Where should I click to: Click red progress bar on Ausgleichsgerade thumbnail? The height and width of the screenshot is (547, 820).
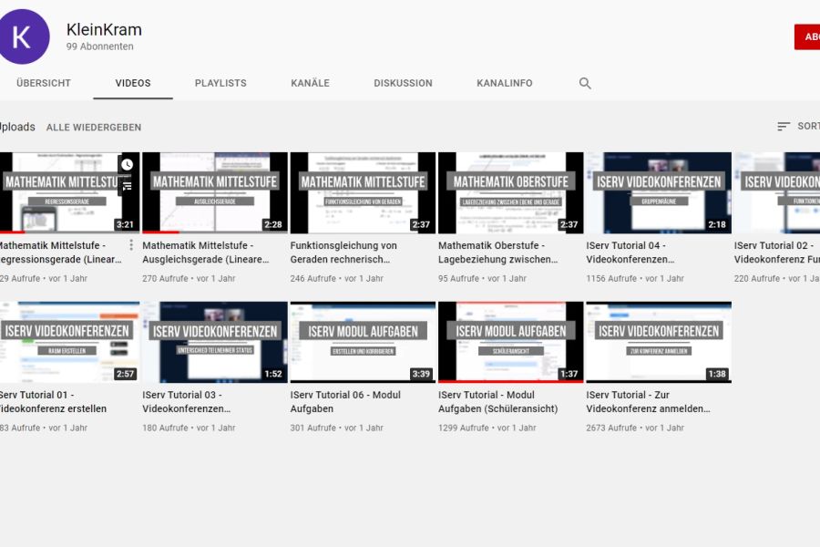(160, 232)
